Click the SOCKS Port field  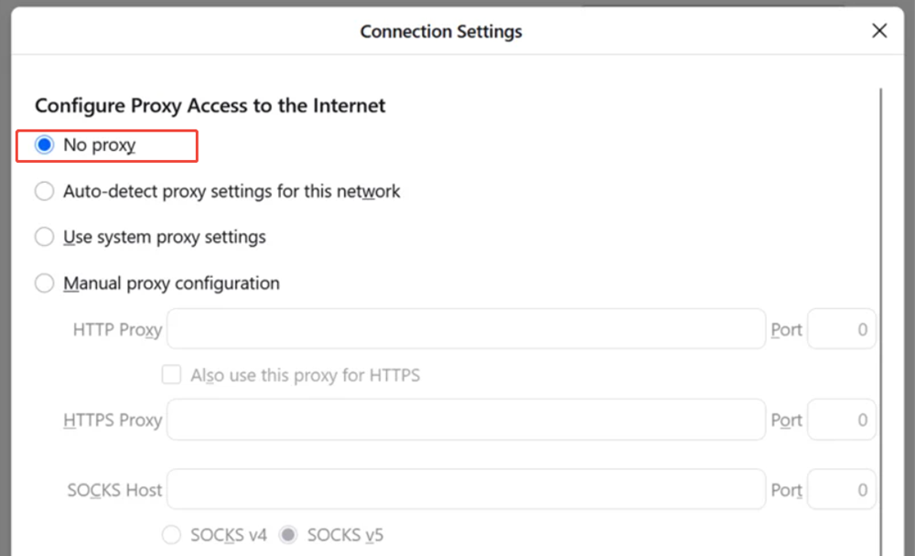pyautogui.click(x=841, y=489)
